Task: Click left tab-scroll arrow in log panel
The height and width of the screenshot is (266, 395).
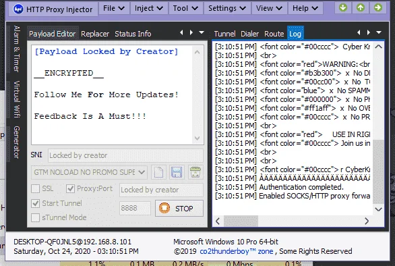Action: click(359, 32)
